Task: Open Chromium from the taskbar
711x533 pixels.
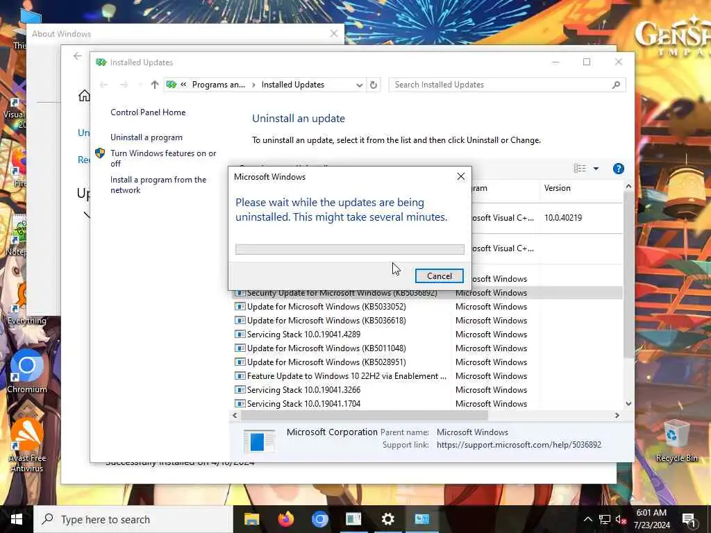Action: point(319,519)
